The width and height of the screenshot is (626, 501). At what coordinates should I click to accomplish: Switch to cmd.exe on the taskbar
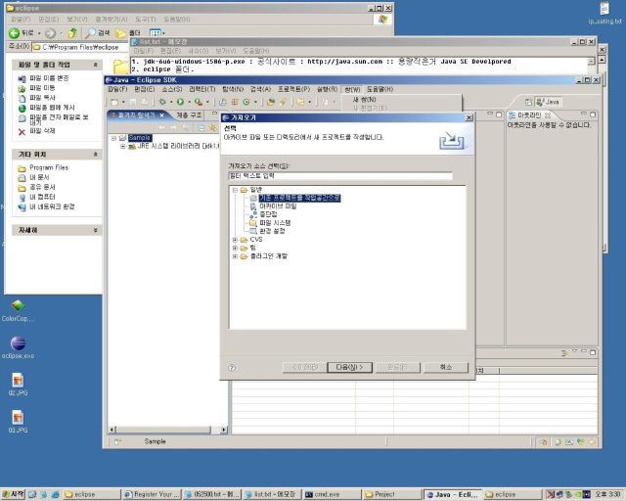pos(332,494)
